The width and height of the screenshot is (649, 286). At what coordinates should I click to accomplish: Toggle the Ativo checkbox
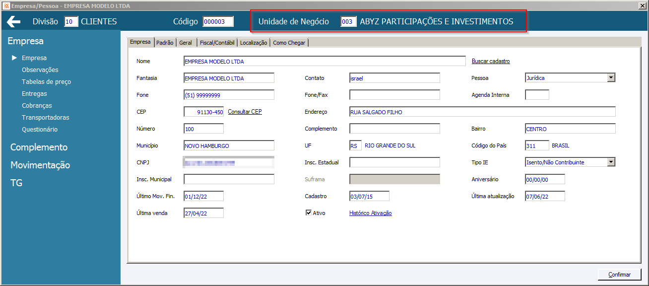[x=309, y=213]
